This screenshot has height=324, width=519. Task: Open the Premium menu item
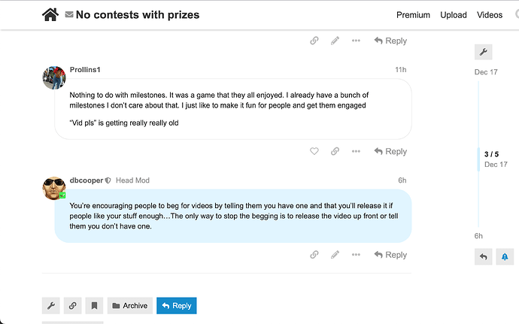click(x=413, y=15)
